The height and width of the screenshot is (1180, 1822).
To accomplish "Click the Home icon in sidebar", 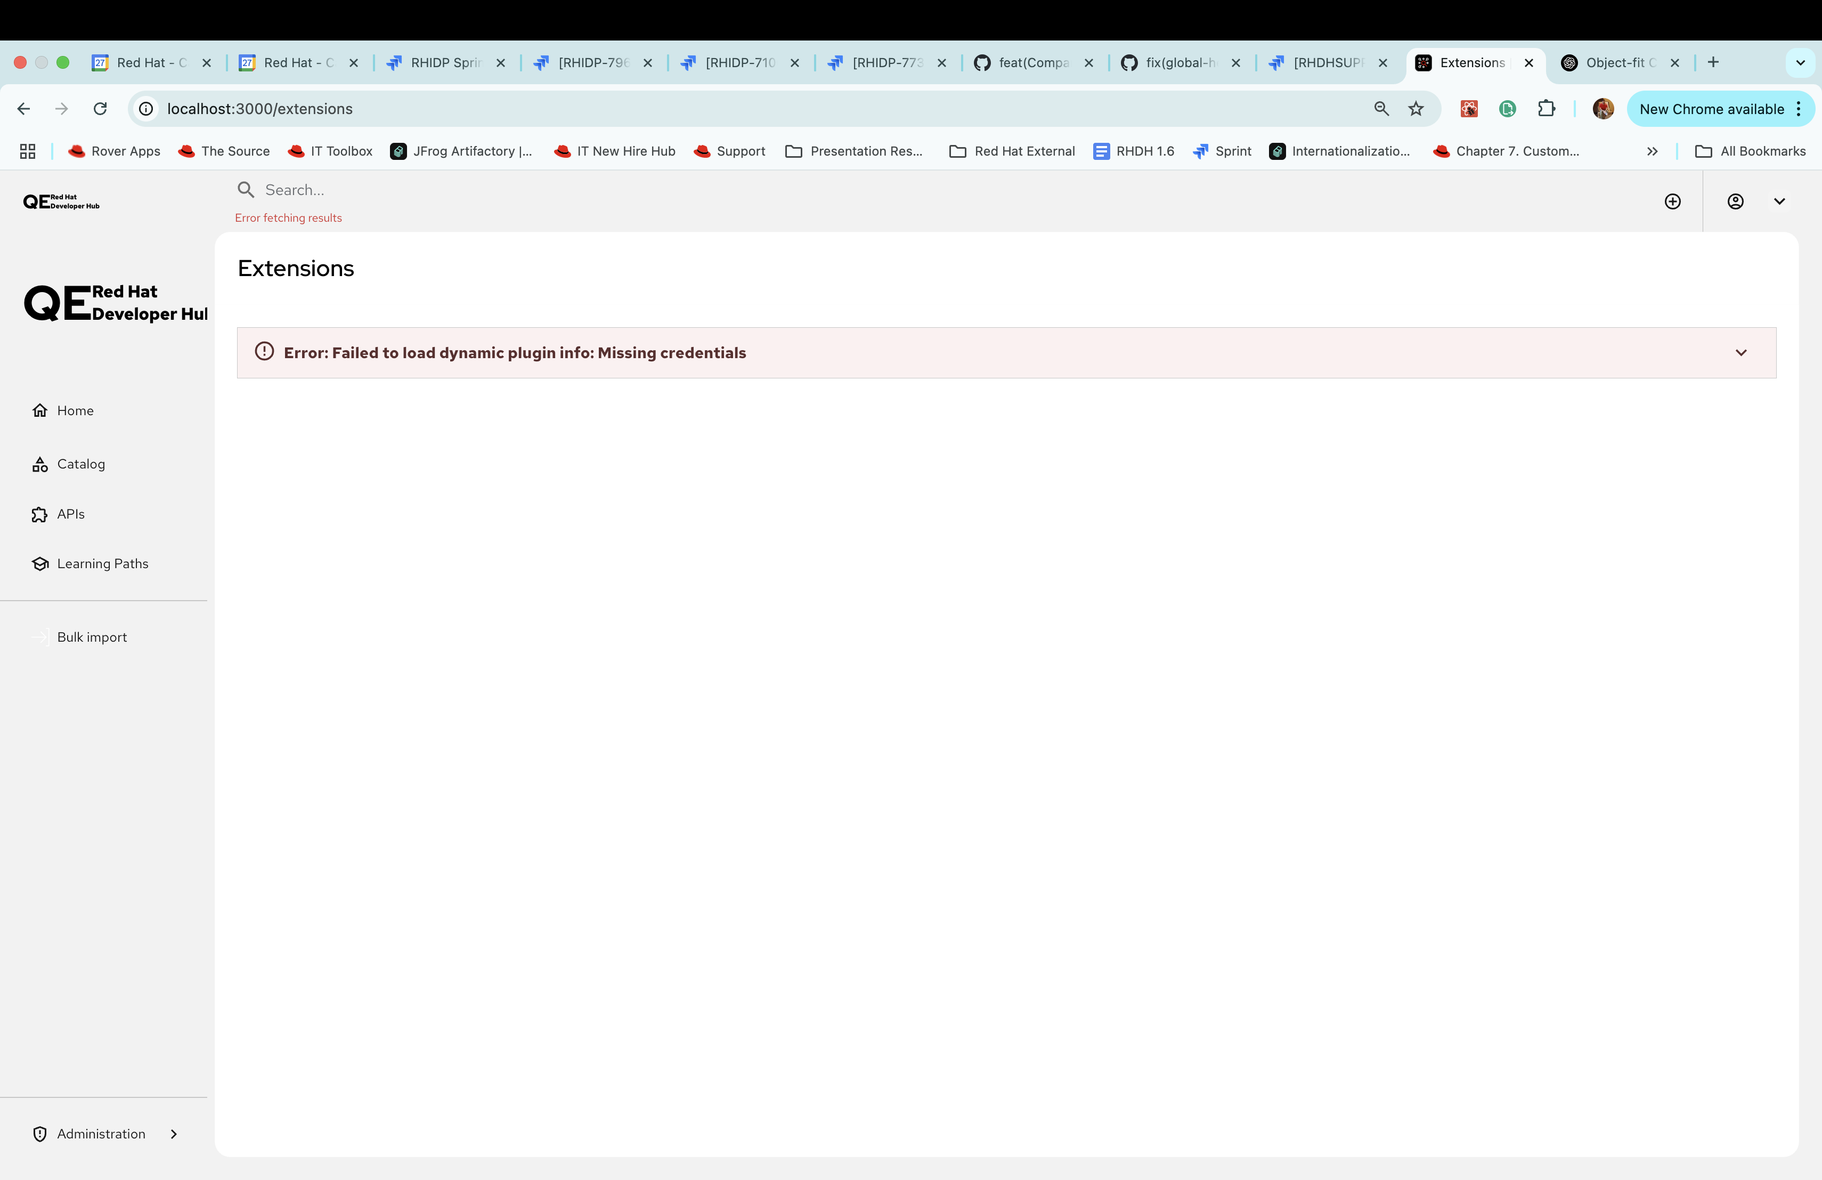I will pyautogui.click(x=40, y=410).
